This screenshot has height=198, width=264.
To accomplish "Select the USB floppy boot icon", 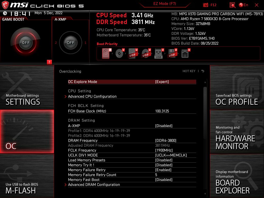I will click(x=172, y=53).
